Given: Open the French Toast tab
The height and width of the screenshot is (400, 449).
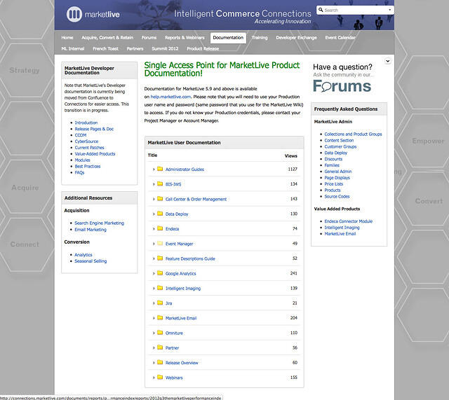Looking at the screenshot, I should pyautogui.click(x=105, y=48).
